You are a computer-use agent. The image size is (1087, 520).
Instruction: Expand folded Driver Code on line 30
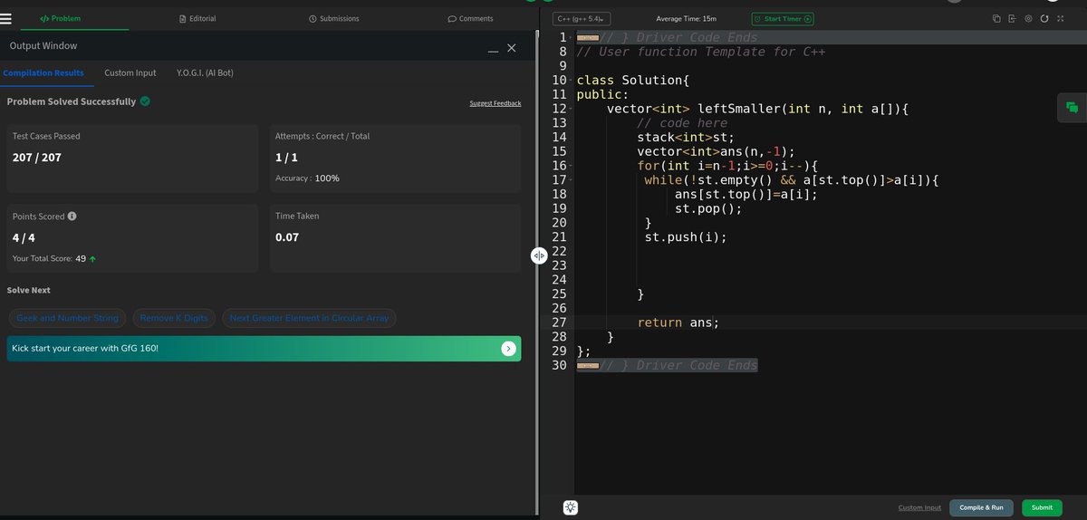click(587, 365)
